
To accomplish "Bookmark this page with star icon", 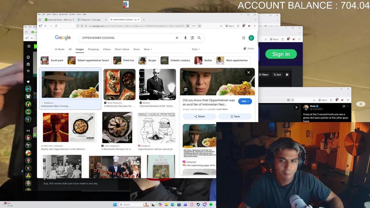I will pos(199,26).
